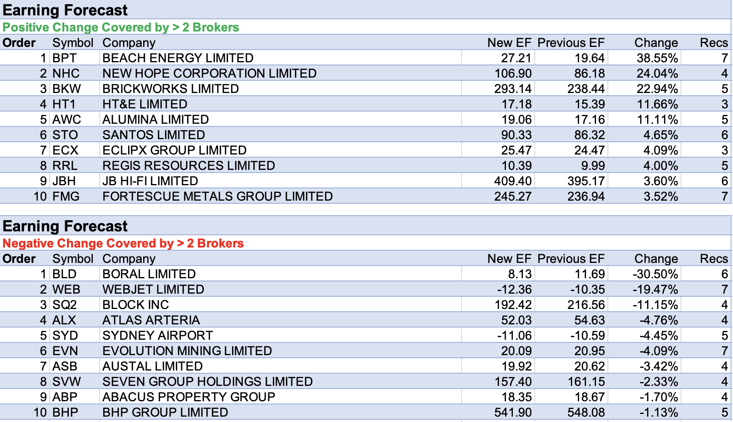Select the NEW HOPE CORPORATION LIMITED cell
Screen dimensions: 733x422
pos(209,73)
